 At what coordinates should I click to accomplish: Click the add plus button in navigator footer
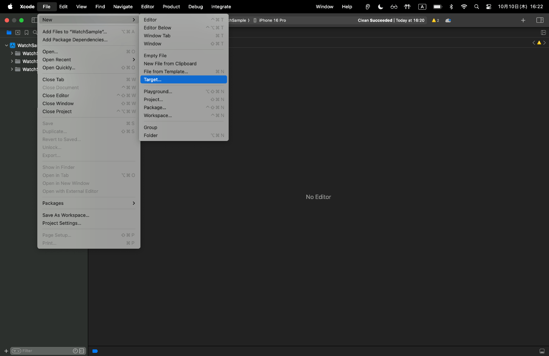tap(6, 351)
